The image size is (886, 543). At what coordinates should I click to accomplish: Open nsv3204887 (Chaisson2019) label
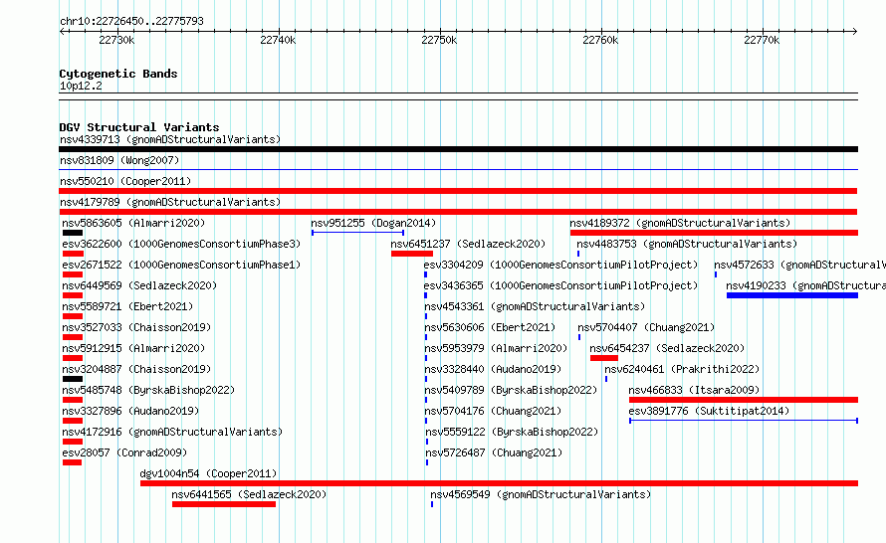pyautogui.click(x=136, y=369)
